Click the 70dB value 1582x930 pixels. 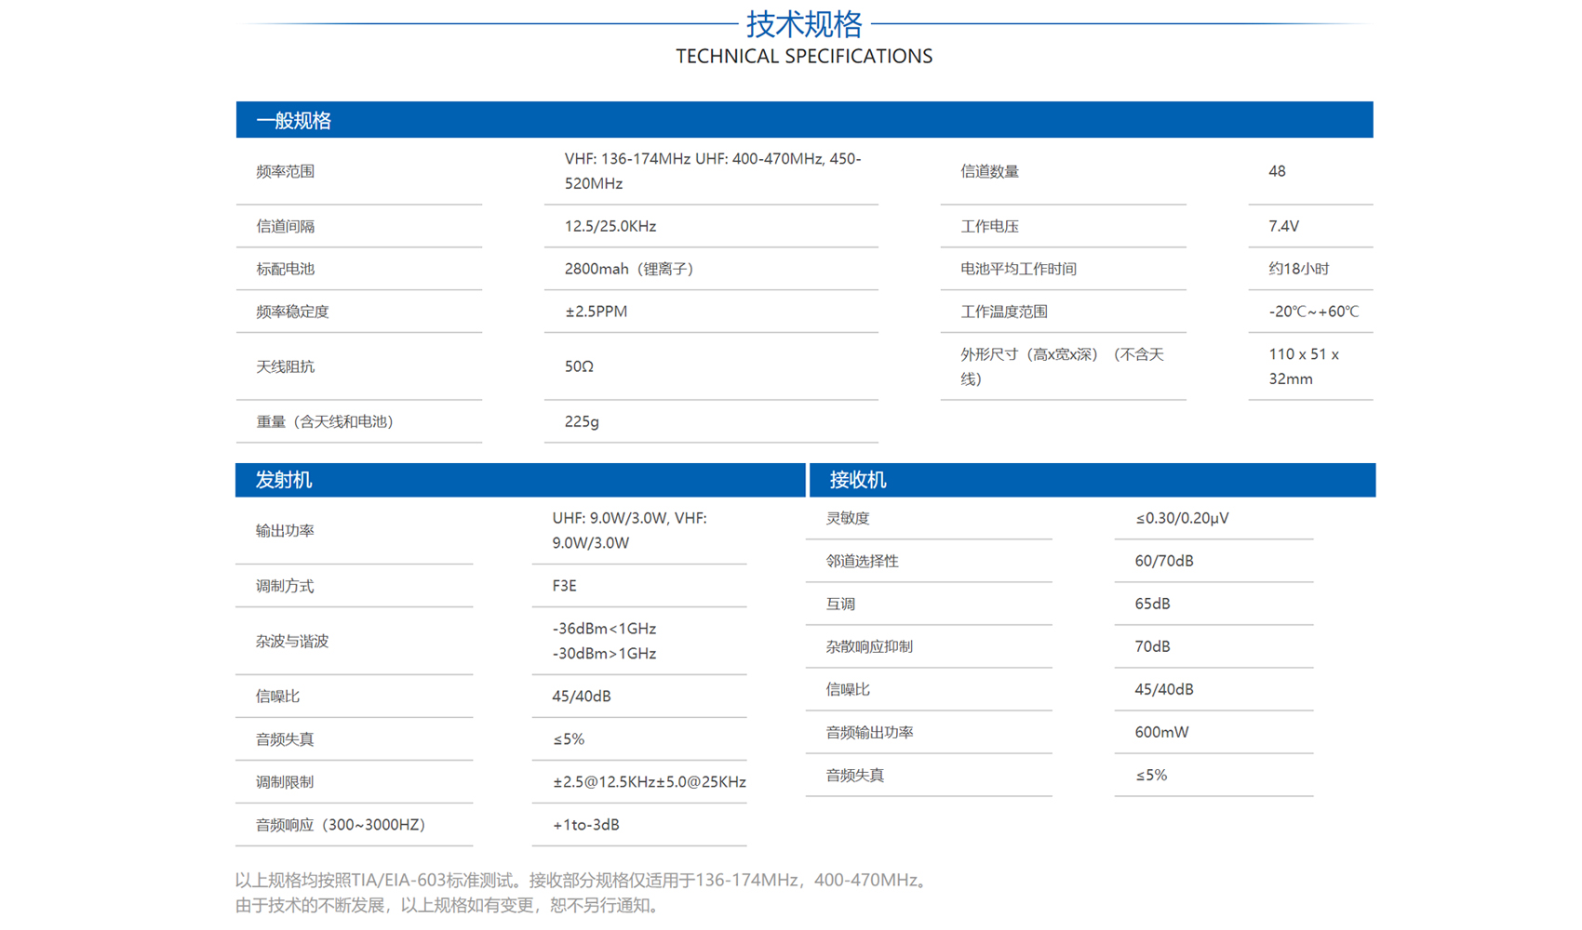1152,646
